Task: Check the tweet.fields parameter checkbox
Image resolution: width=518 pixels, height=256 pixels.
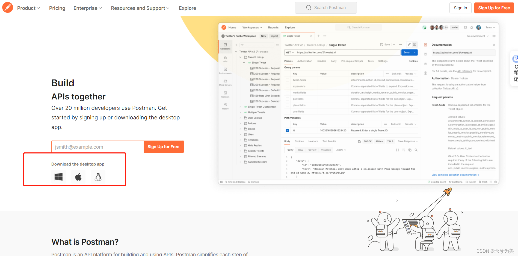Action: tap(287, 80)
